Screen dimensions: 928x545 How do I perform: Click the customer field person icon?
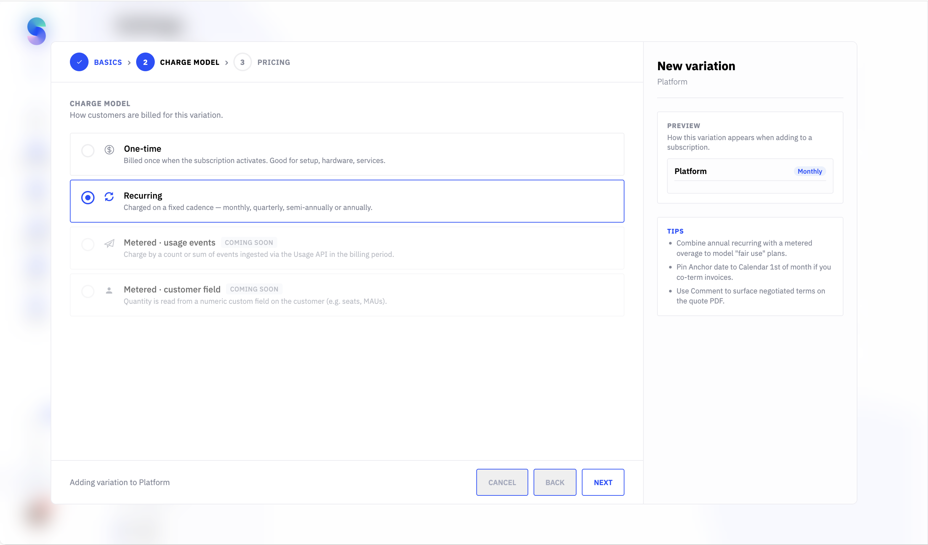pos(109,291)
